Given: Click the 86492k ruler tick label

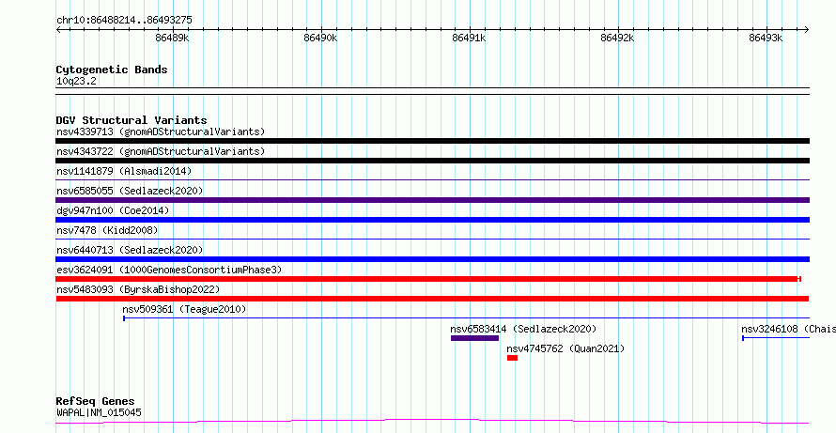Looking at the screenshot, I should pyautogui.click(x=617, y=38).
